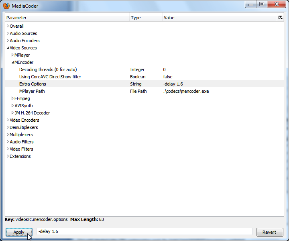Click the Key: videosrc.mencoder.options text
Image resolution: width=289 pixels, height=241 pixels.
point(36,219)
